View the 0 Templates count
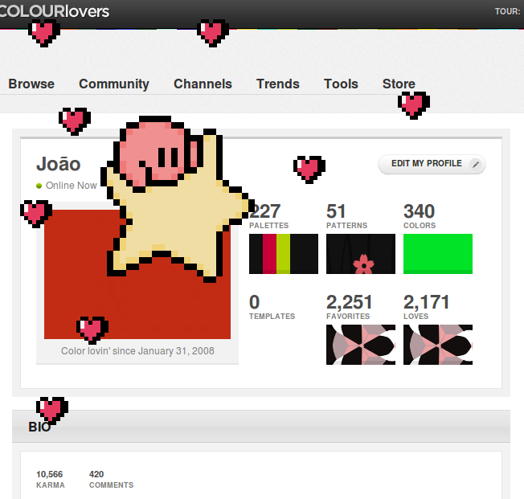The height and width of the screenshot is (499, 524). (254, 302)
